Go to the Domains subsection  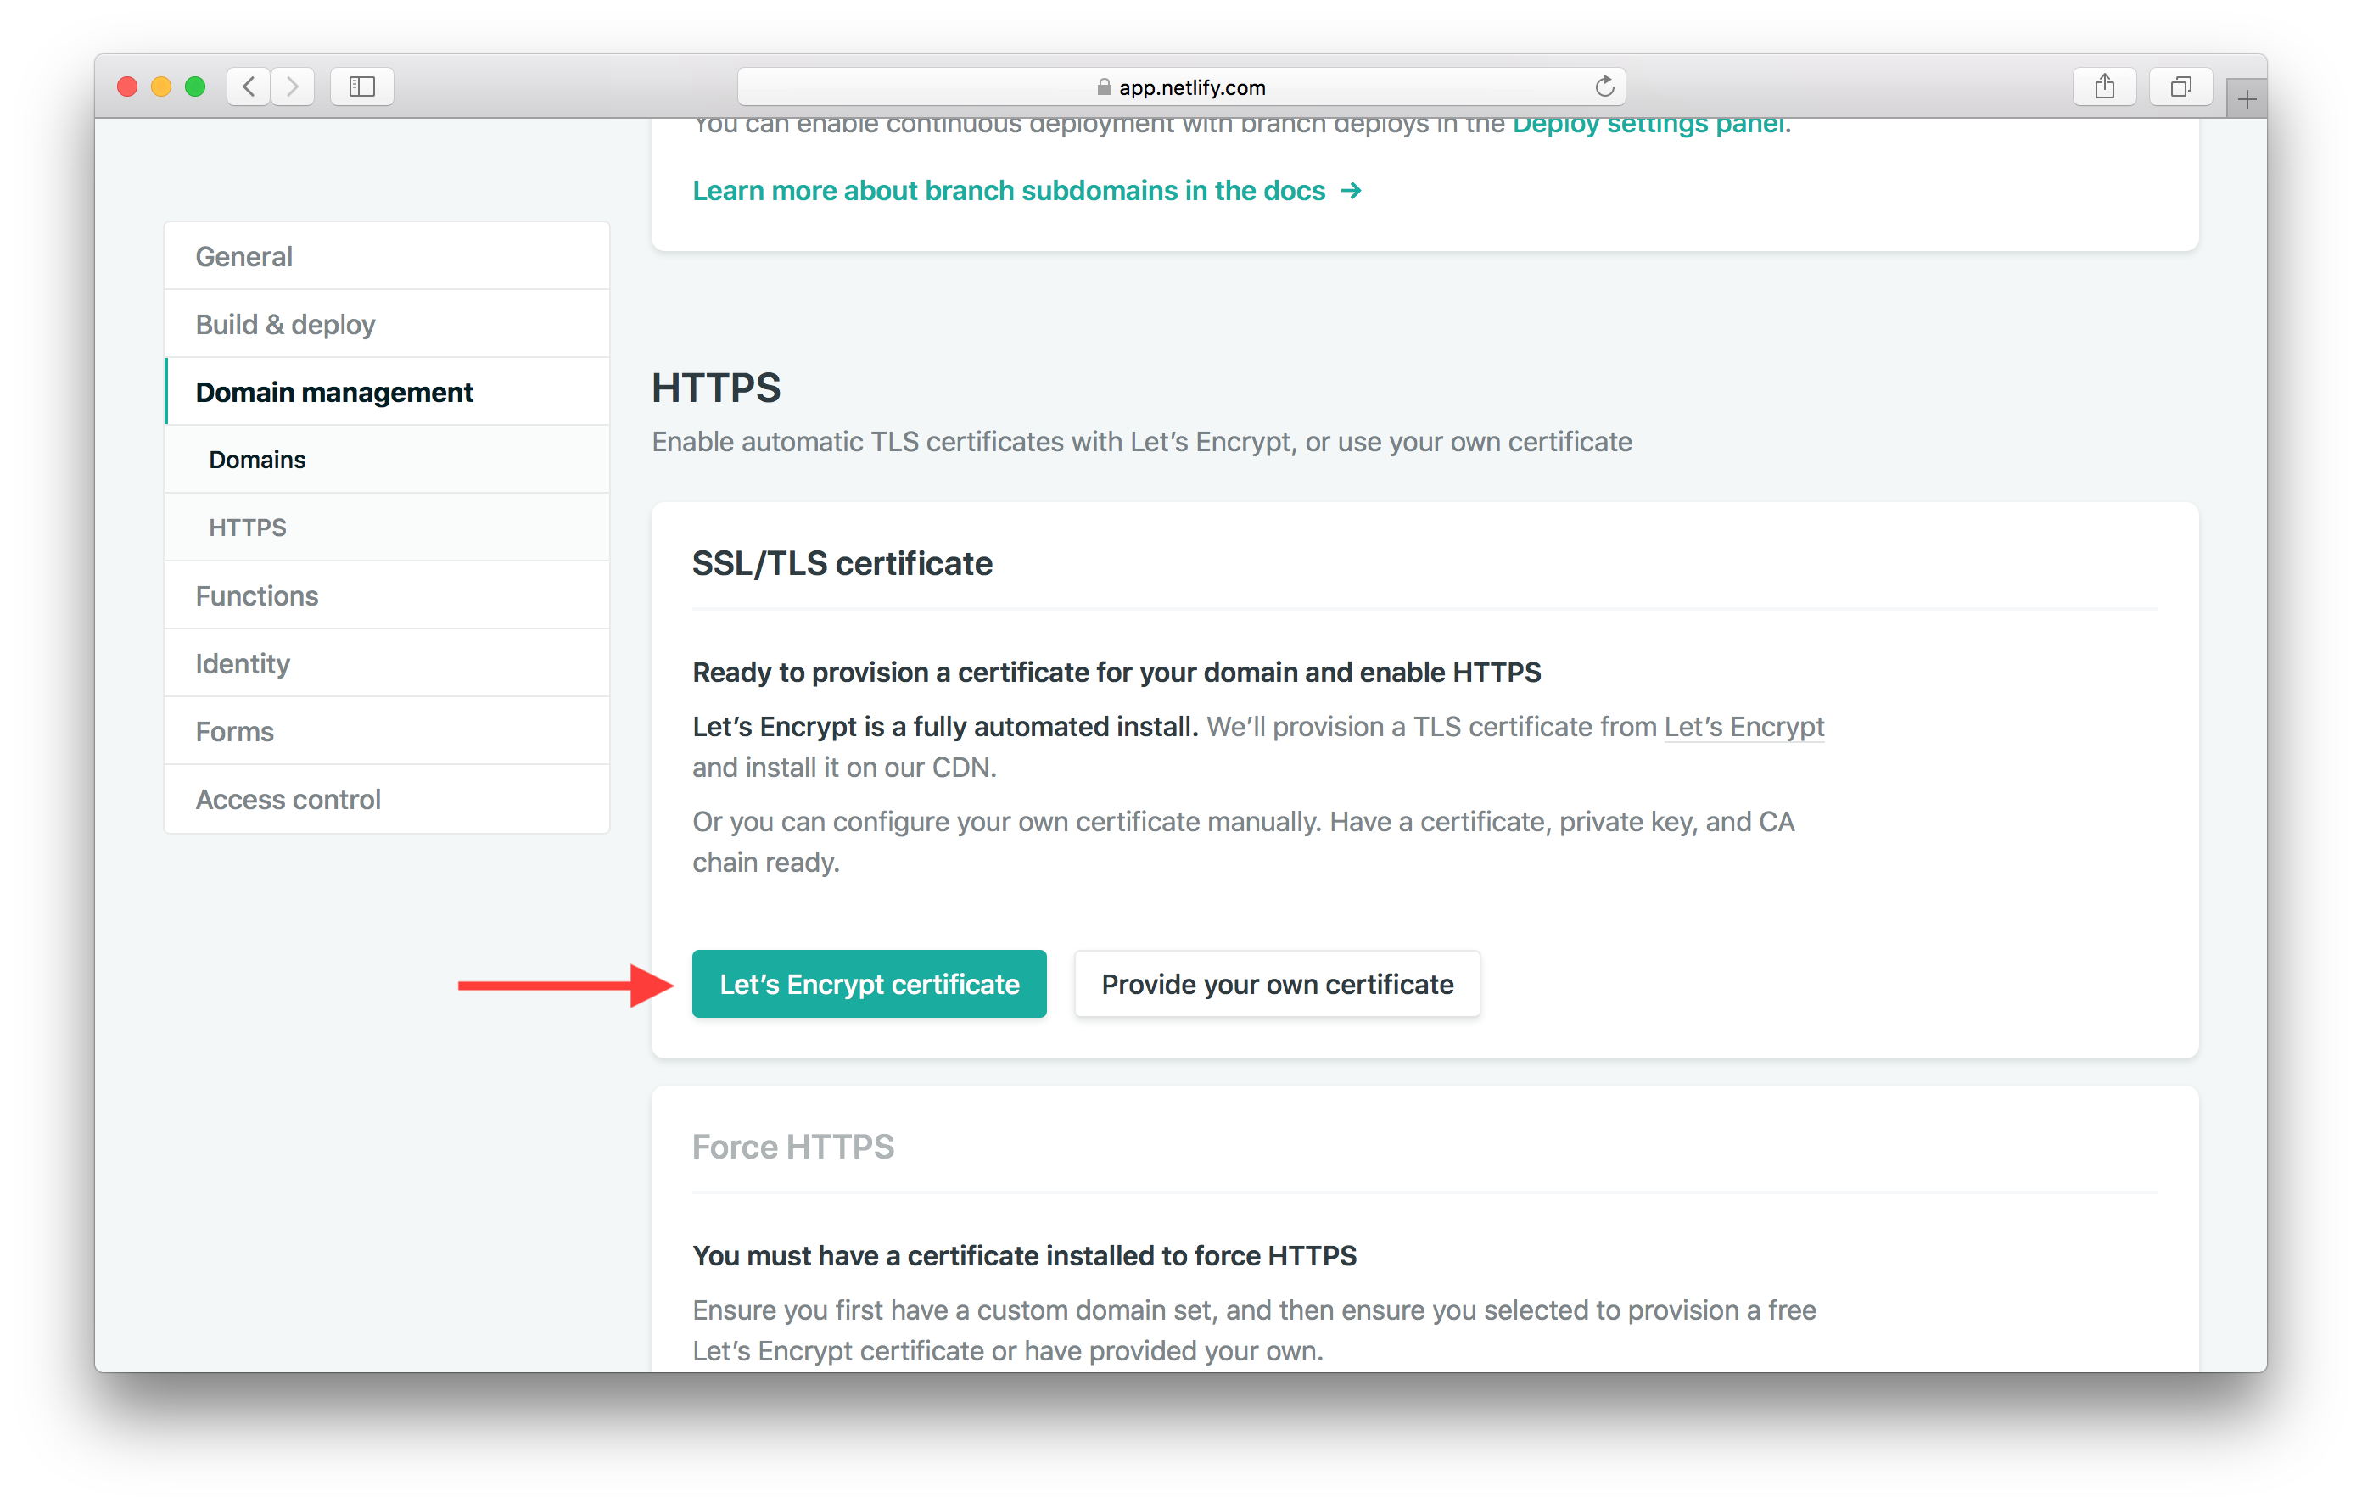[x=257, y=460]
